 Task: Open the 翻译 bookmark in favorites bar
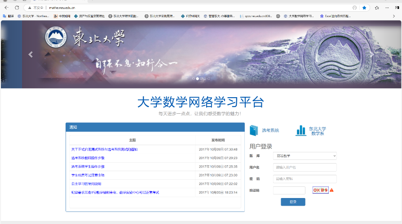[8, 16]
